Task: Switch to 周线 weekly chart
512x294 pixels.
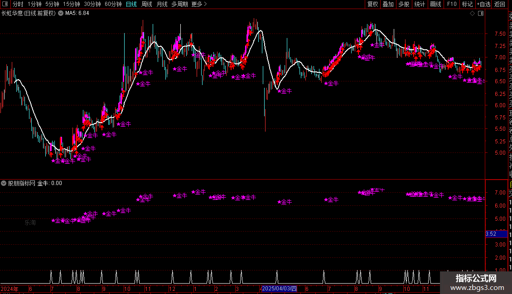Action: (147, 4)
